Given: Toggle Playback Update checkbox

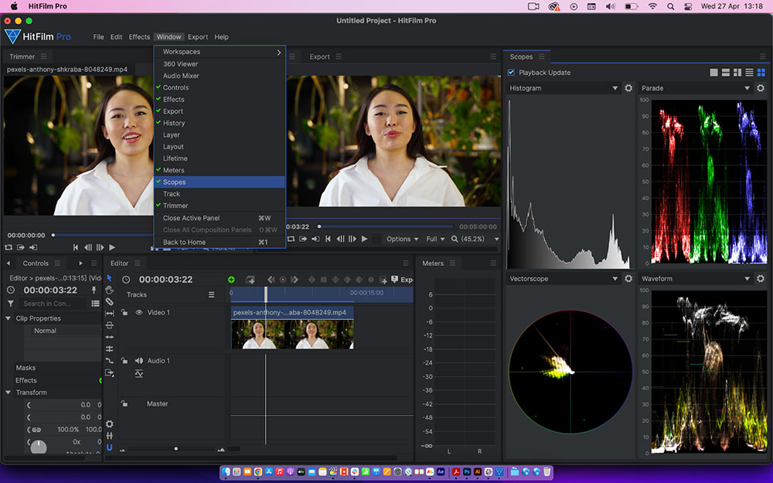Looking at the screenshot, I should (511, 73).
